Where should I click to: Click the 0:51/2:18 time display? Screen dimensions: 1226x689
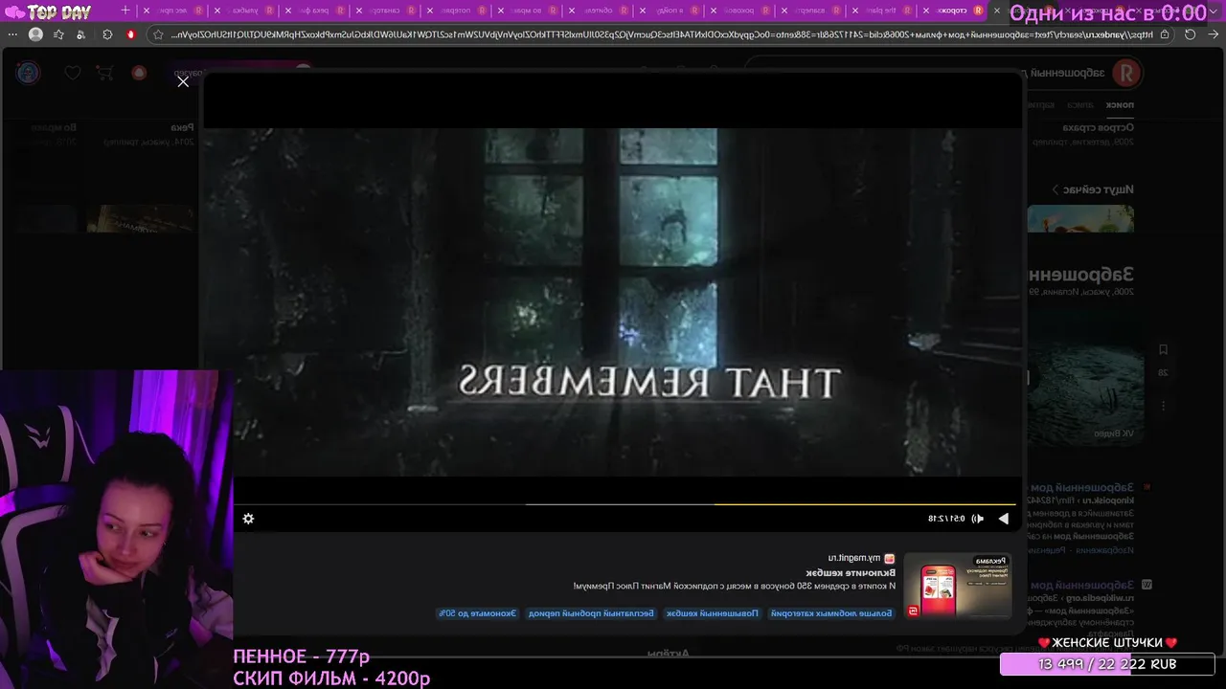click(x=946, y=519)
